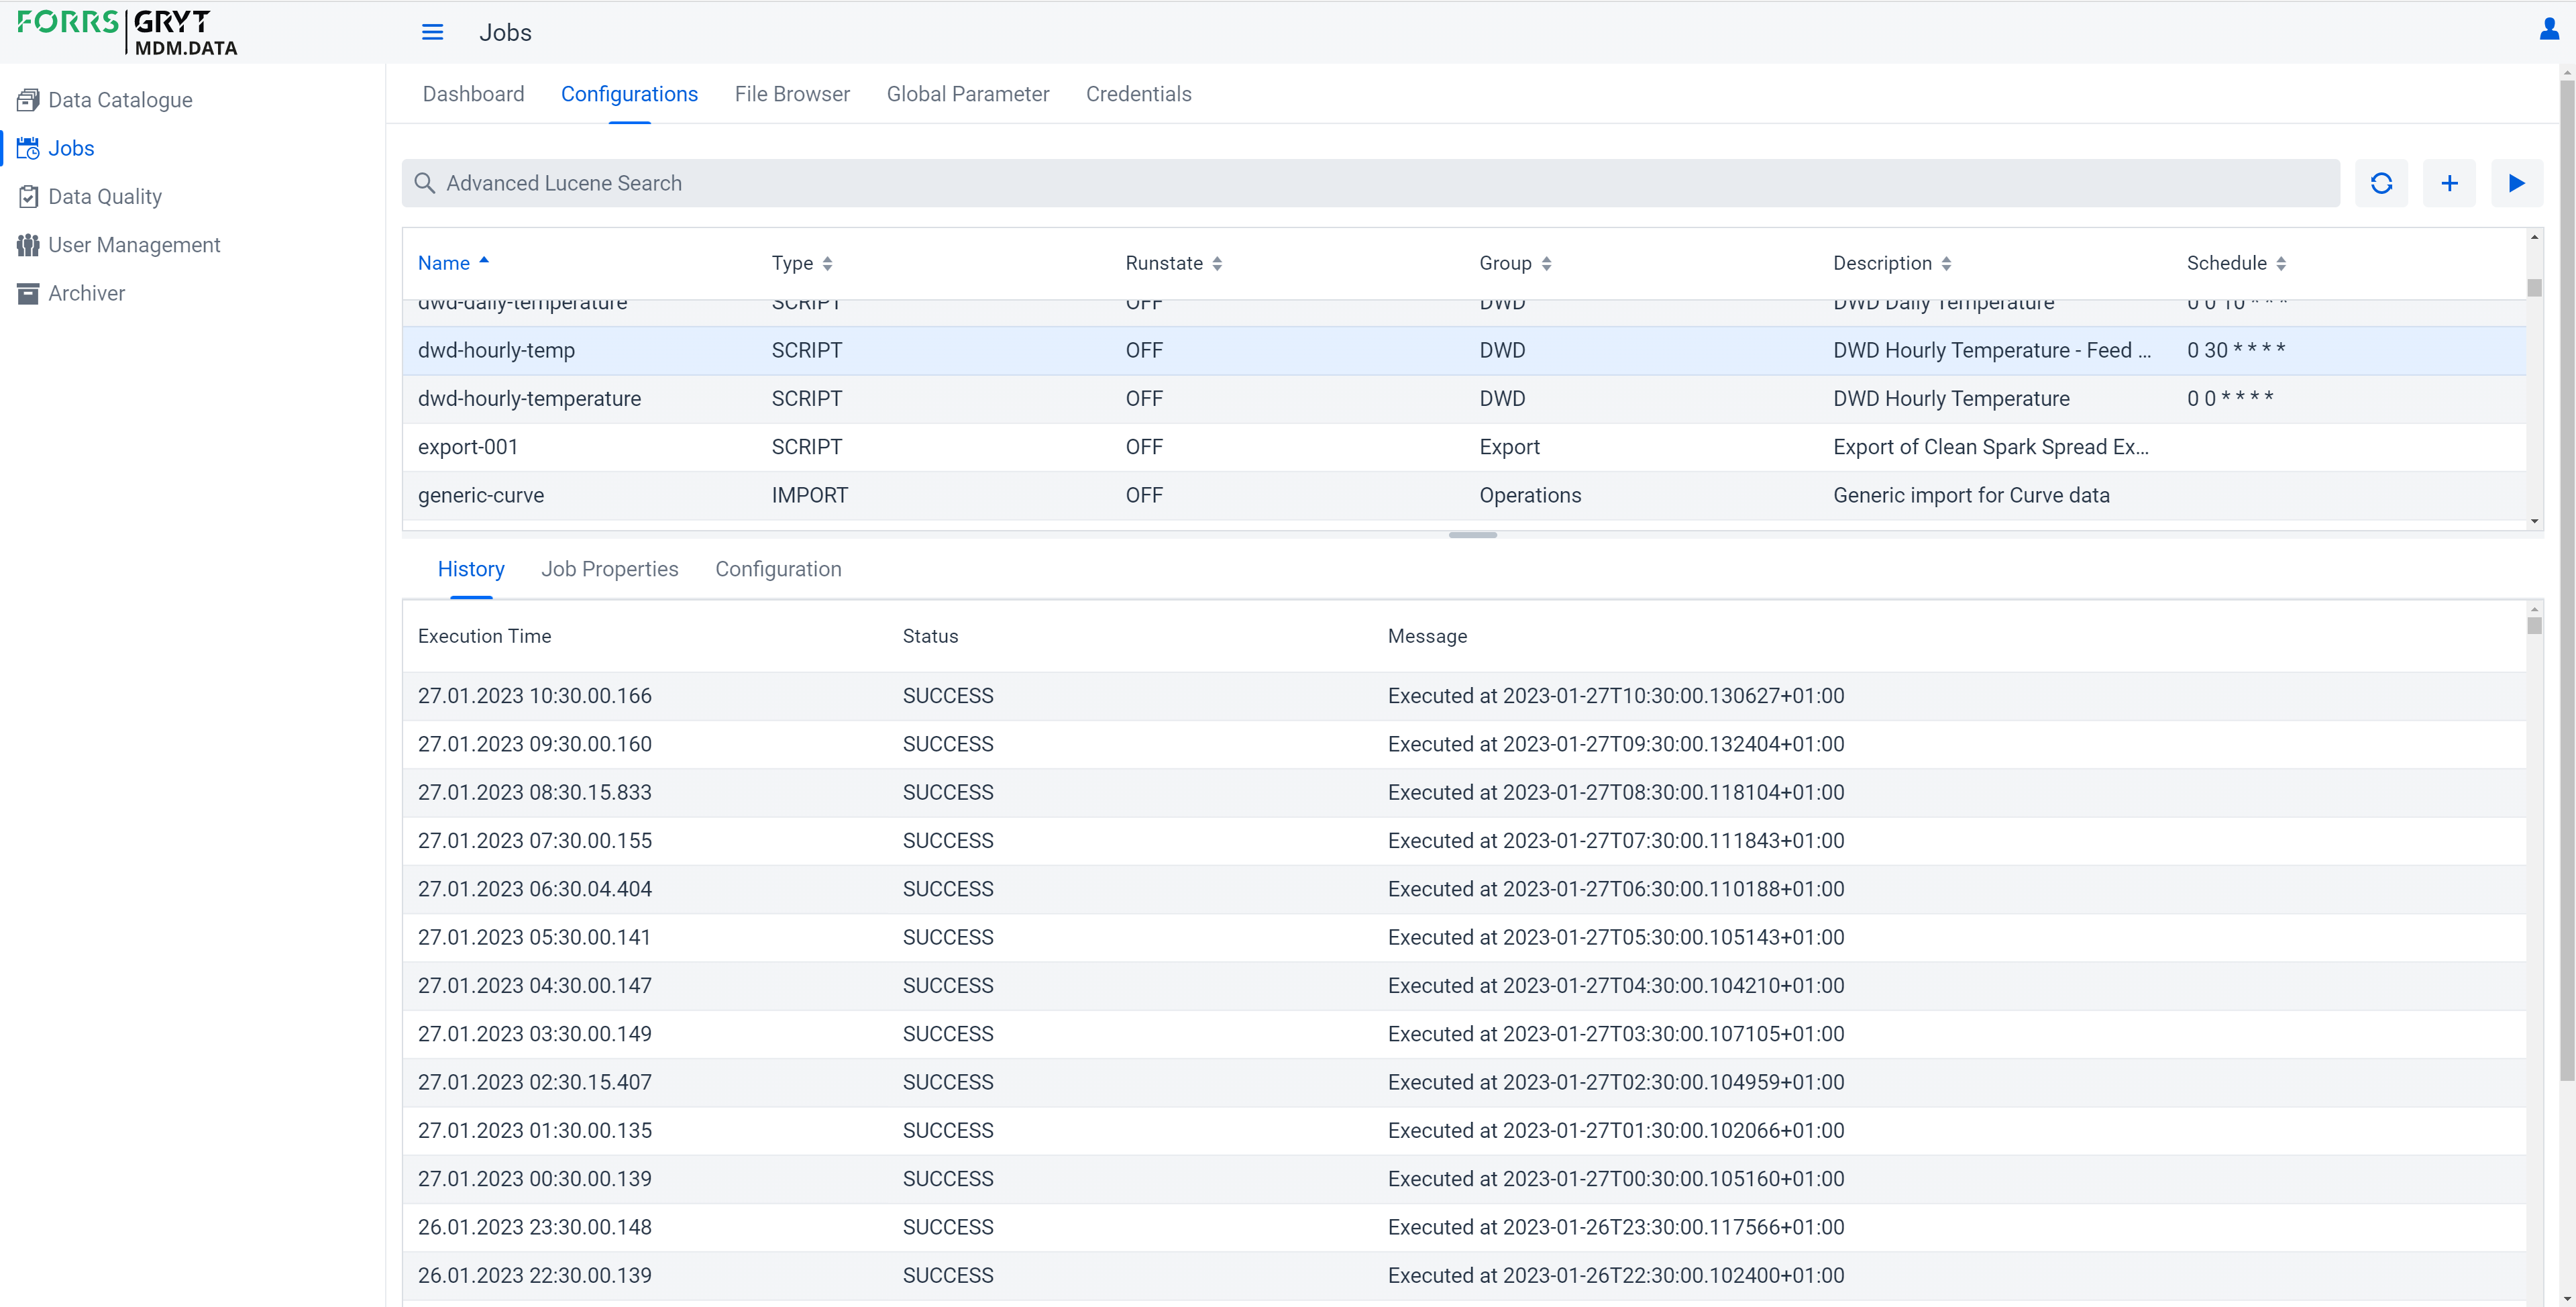The height and width of the screenshot is (1307, 2576).
Task: Select history entry 27.01.2023 02:30.15.407
Action: click(x=1464, y=1082)
